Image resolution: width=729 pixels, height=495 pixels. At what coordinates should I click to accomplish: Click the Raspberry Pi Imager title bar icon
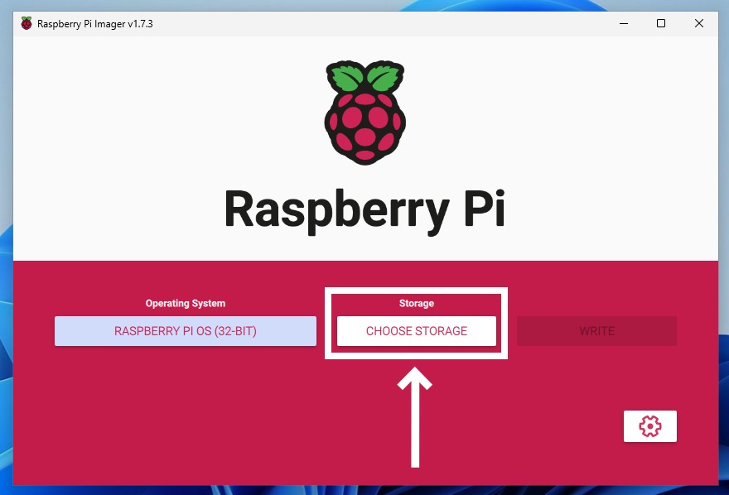(27, 24)
